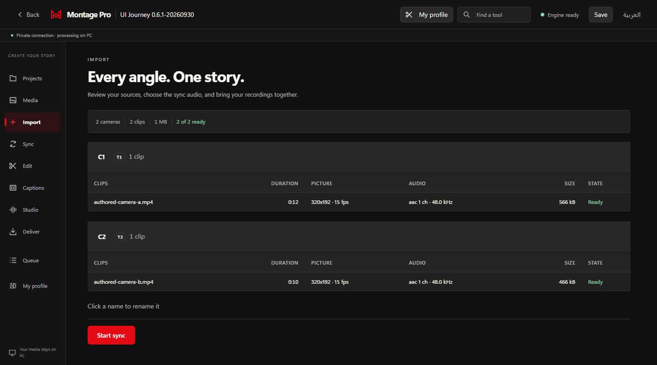Screen dimensions: 657x365
Task: Click the Engine ready status indicator
Action: [x=560, y=15]
